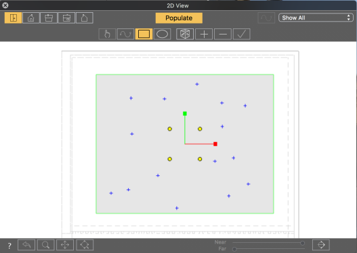The height and width of the screenshot is (253, 357).
Task: Select the ellipse region tool
Action: point(162,34)
